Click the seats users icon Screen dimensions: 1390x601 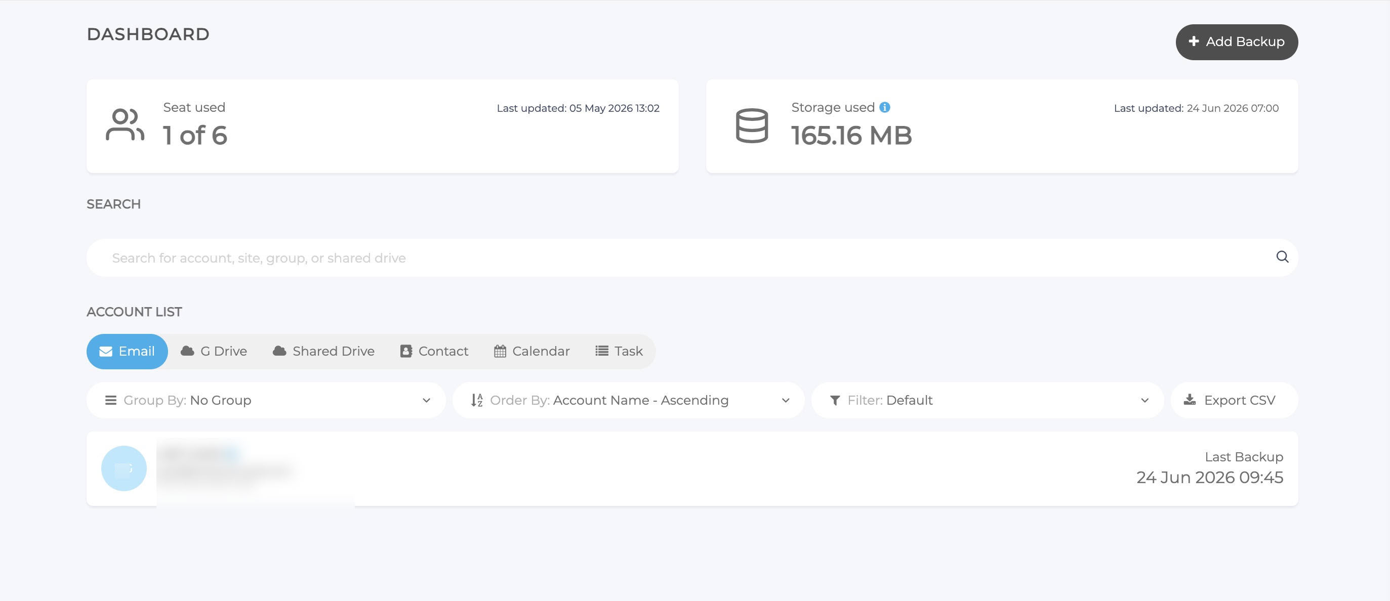(x=125, y=124)
